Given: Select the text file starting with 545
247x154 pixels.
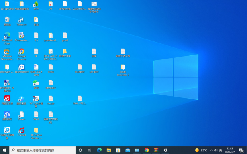Looking at the screenshot, I should [x=94, y=69].
